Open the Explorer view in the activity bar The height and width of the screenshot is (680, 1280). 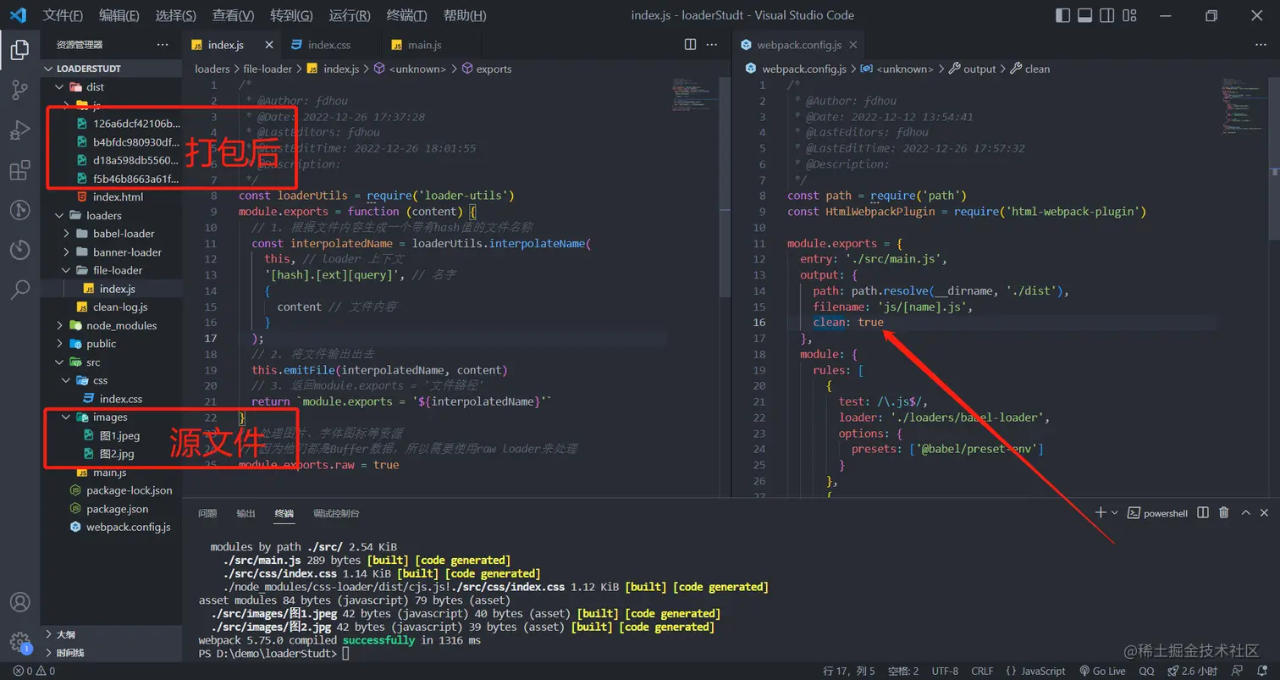pyautogui.click(x=19, y=50)
